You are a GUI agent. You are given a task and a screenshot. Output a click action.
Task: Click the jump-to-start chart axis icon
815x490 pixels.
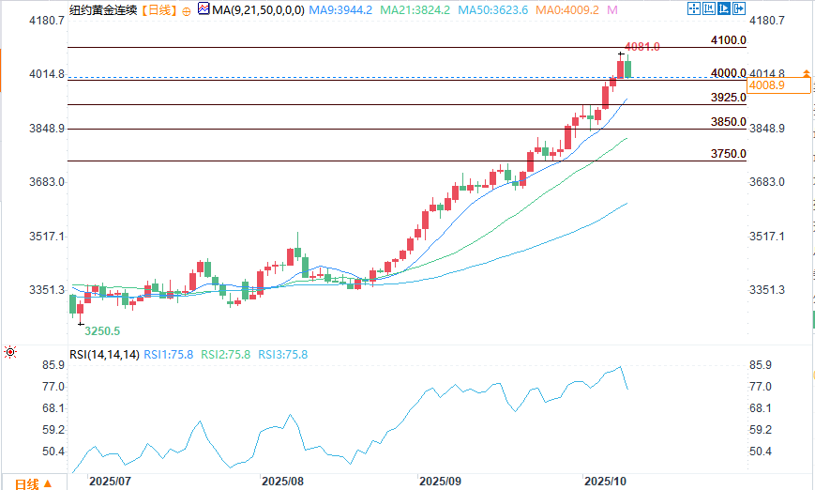[x=709, y=8]
